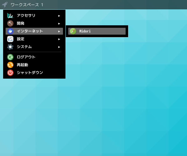Open the システム menu entry
This screenshot has width=187, height=156.
[34, 47]
